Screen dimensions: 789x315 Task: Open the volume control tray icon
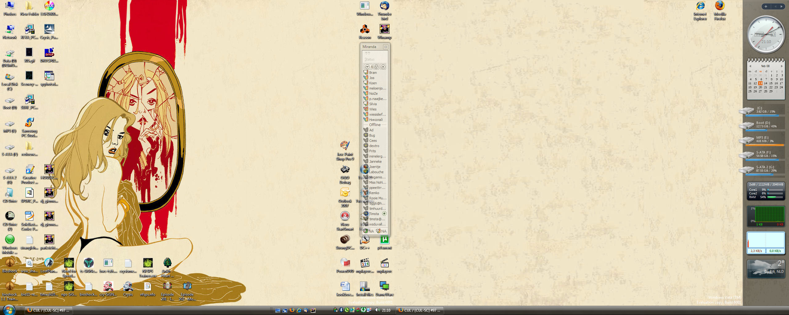pyautogui.click(x=377, y=310)
